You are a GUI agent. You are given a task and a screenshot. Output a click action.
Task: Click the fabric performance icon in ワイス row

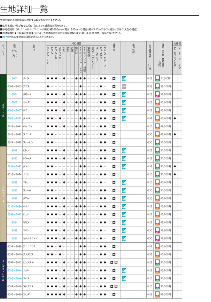click(124, 278)
